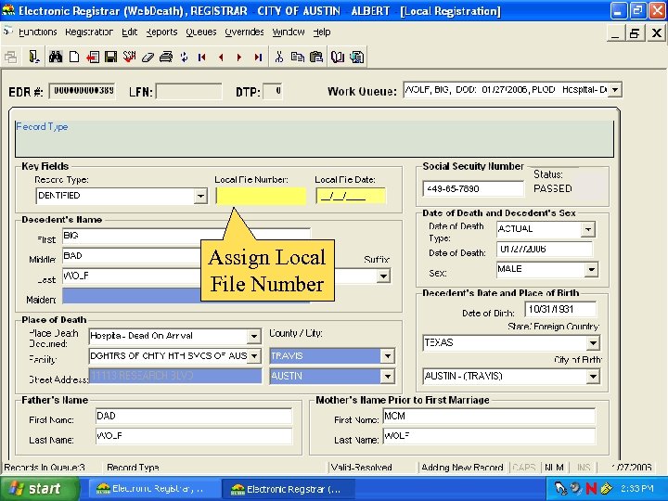The image size is (668, 501).
Task: Click the eraser clear icon in toolbar
Action: click(x=147, y=57)
